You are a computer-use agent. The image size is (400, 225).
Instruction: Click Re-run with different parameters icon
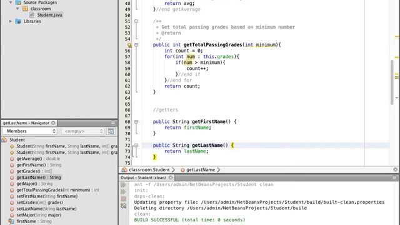124,192
